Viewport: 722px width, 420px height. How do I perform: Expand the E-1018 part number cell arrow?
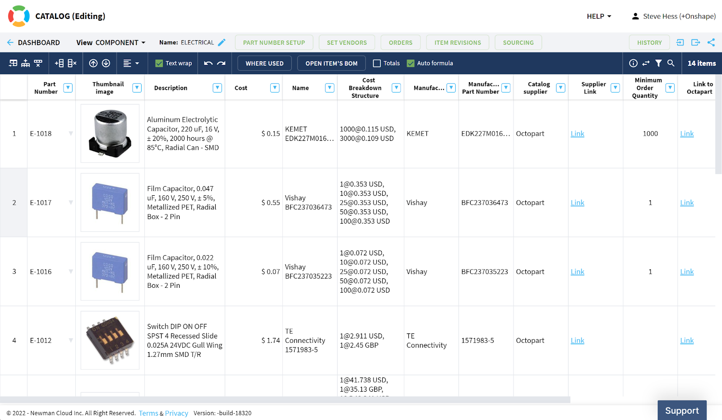point(71,134)
